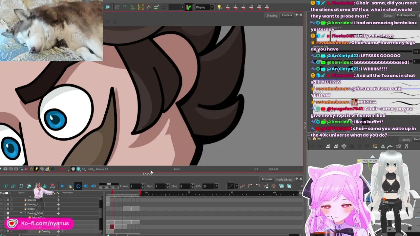The width and height of the screenshot is (420, 236).
Task: Click the red Ba marker button
Action: 259,7
